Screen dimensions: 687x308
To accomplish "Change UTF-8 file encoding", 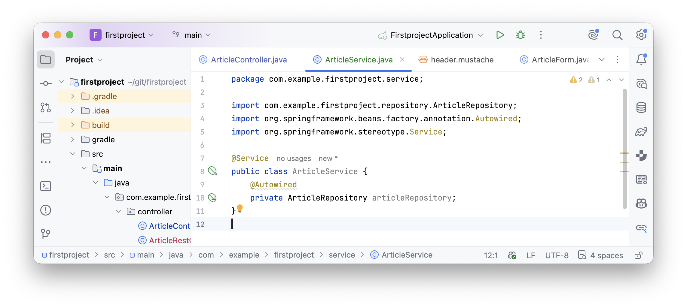I will tap(557, 255).
